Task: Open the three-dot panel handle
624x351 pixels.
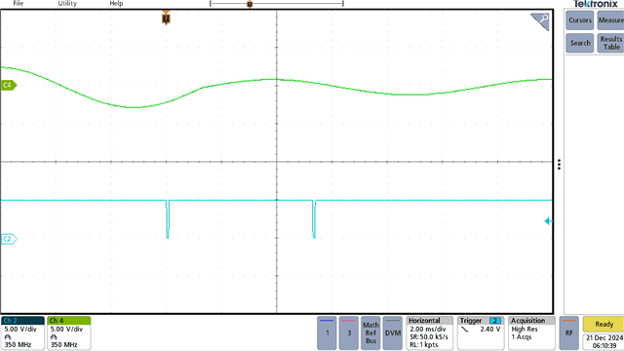Action: tap(559, 165)
